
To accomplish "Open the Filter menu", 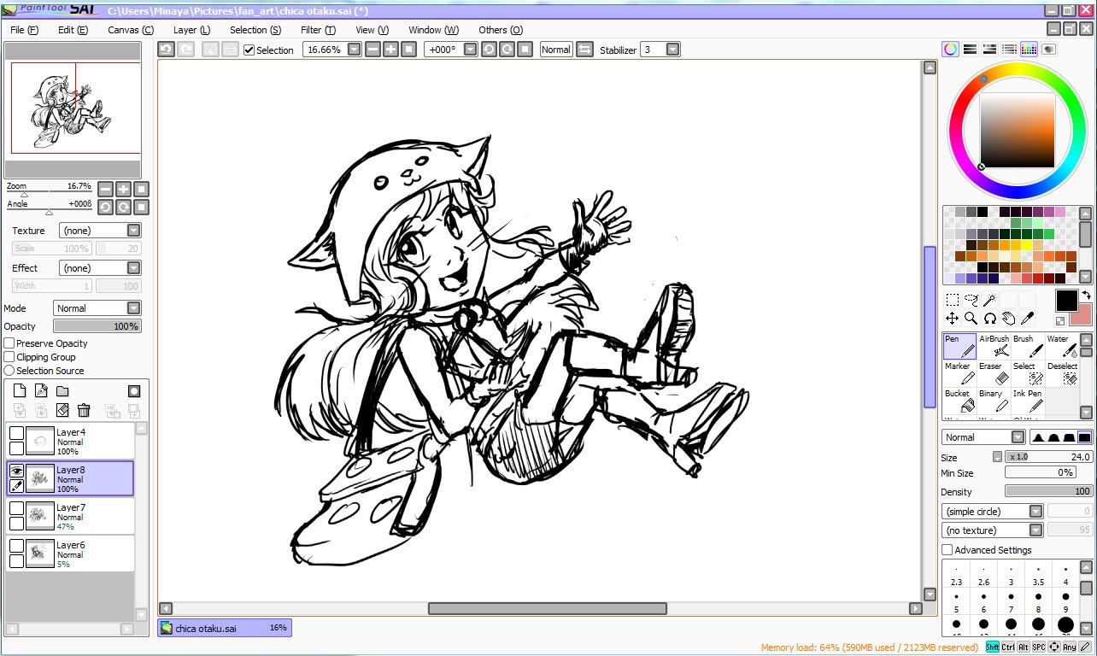I will coord(318,30).
